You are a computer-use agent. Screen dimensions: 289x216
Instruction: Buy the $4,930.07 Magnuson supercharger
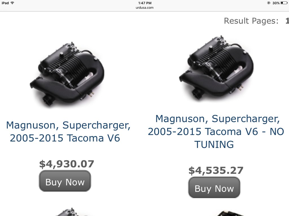[65, 181]
